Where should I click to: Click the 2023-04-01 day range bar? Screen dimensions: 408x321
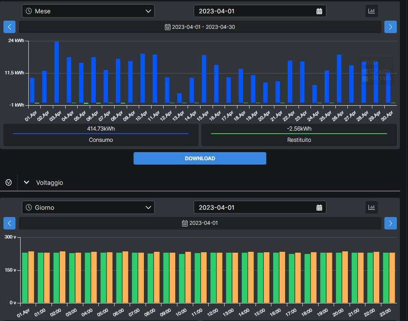[x=200, y=223]
